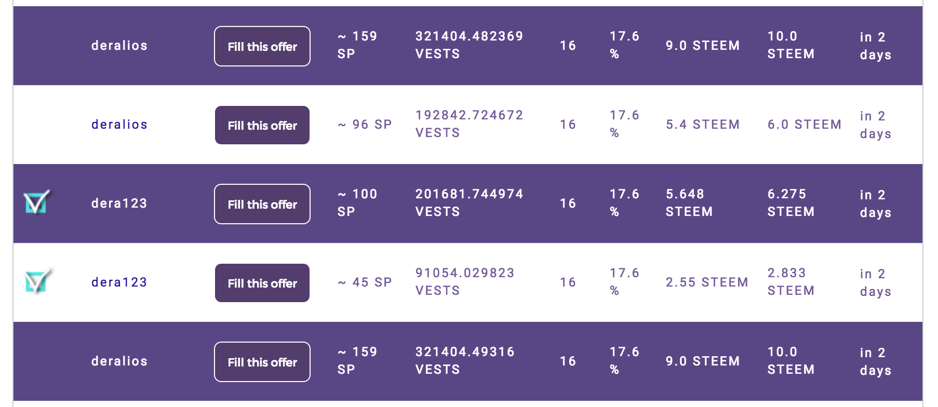The width and height of the screenshot is (938, 407).
Task: Open dera123 profile in the 100 SP row
Action: [119, 203]
